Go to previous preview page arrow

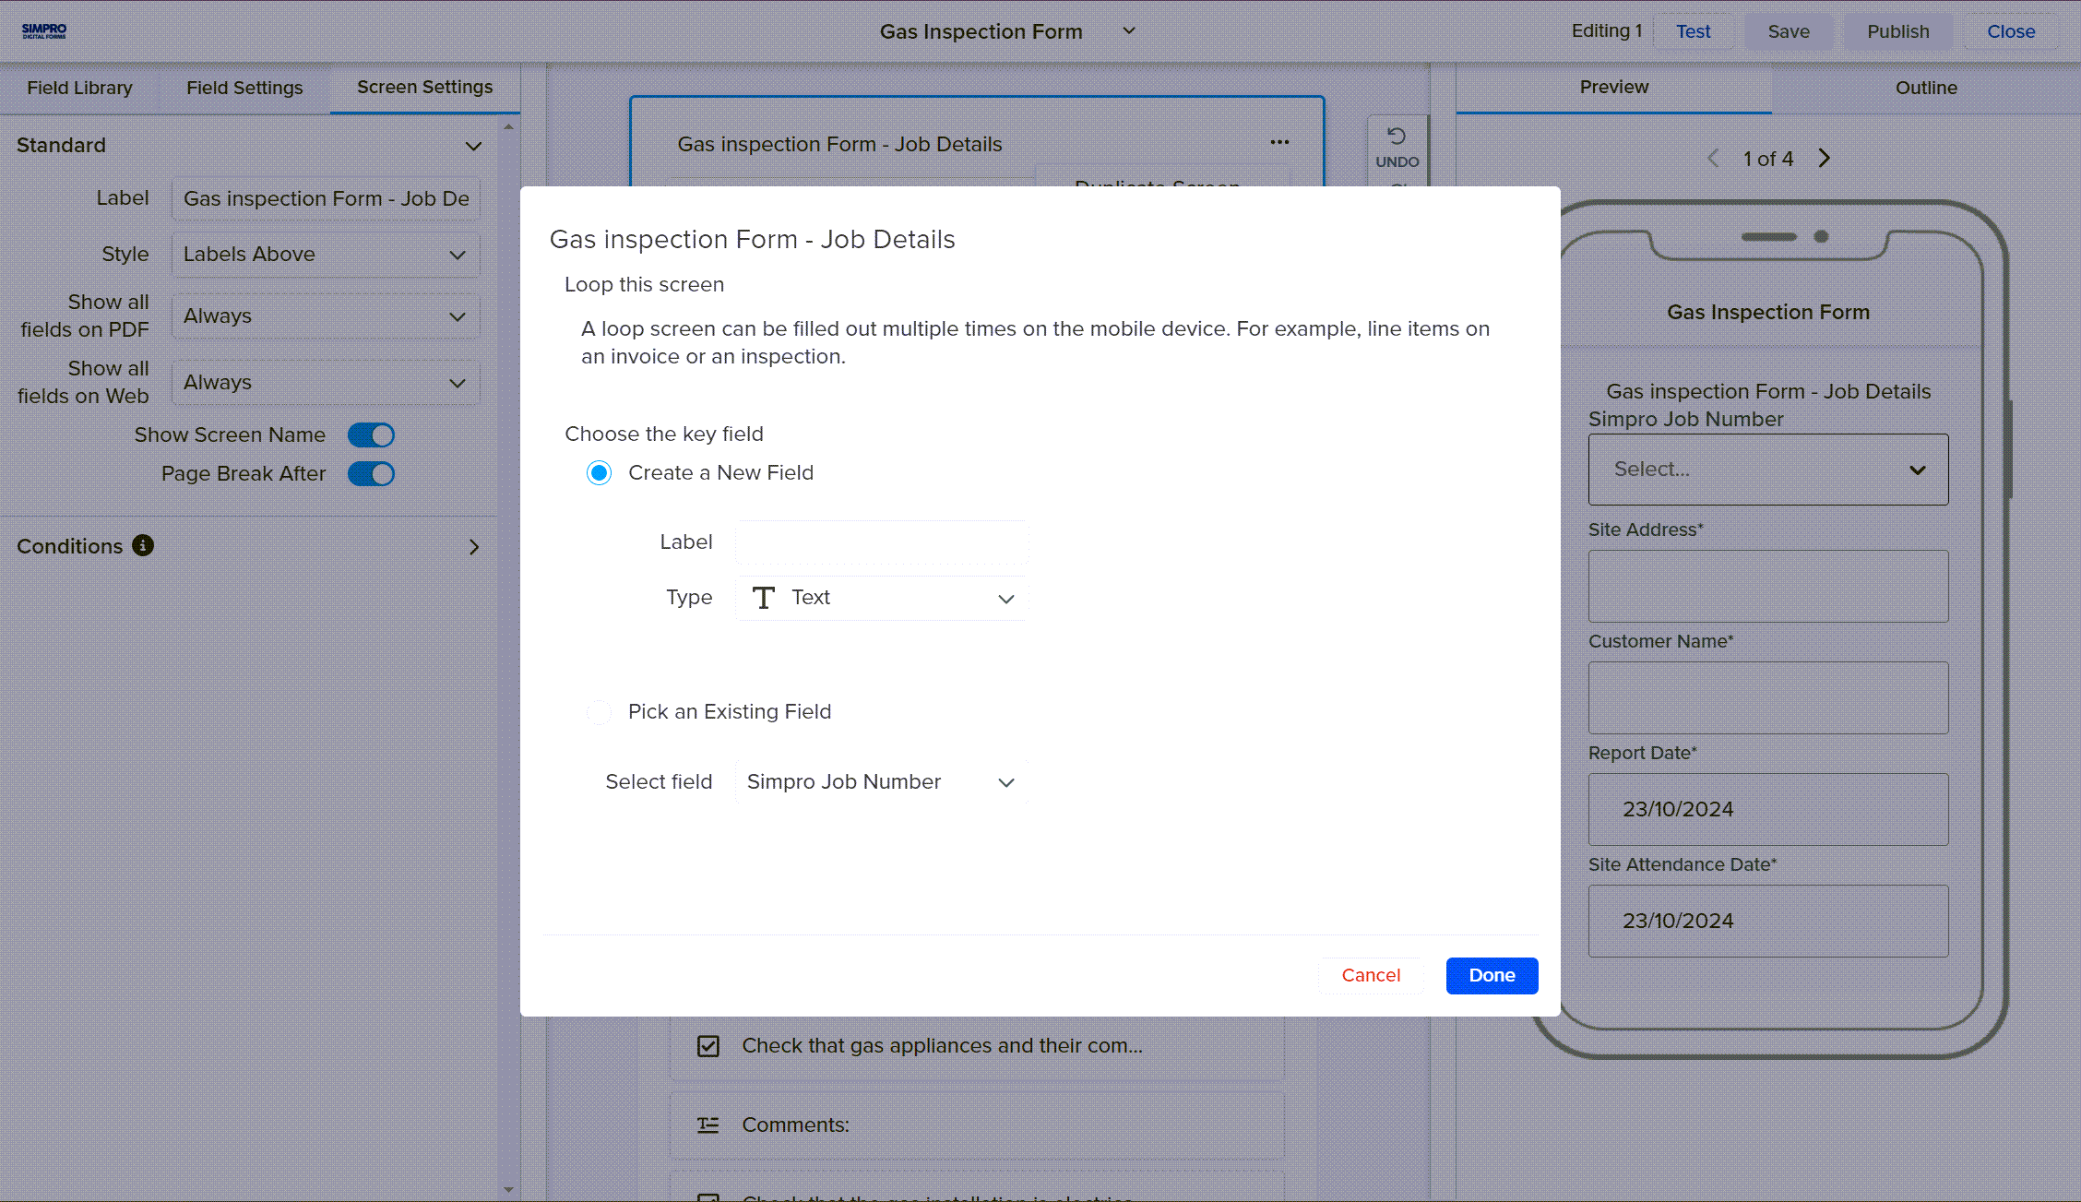[x=1713, y=159]
